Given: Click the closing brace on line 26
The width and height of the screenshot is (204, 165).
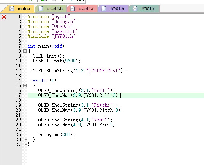Looking at the screenshot, I should [x=34, y=140].
